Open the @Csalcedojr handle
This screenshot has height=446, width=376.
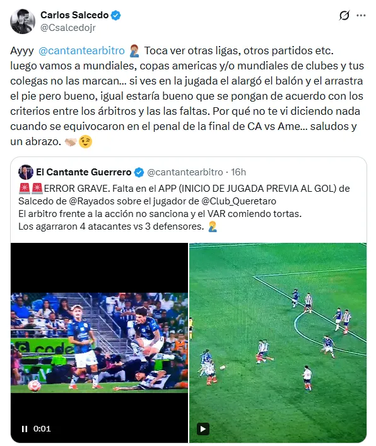pos(68,28)
